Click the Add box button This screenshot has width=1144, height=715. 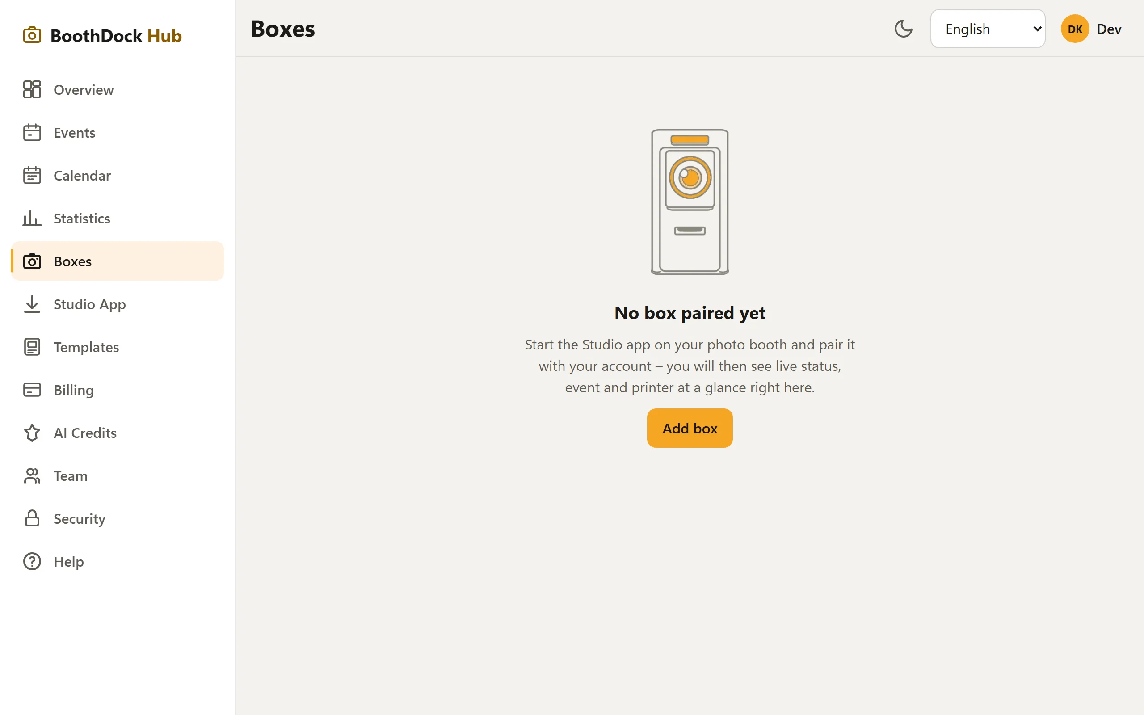point(690,428)
